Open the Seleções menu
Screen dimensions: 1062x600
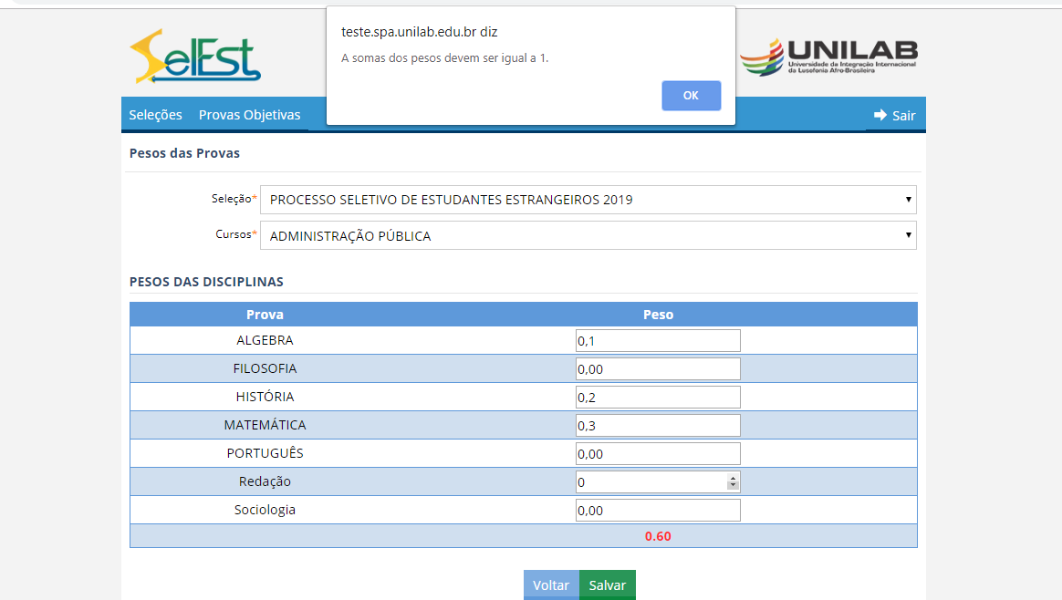coord(155,115)
